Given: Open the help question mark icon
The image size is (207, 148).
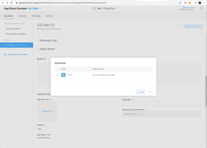Looking at the screenshot, I should pyautogui.click(x=201, y=9).
